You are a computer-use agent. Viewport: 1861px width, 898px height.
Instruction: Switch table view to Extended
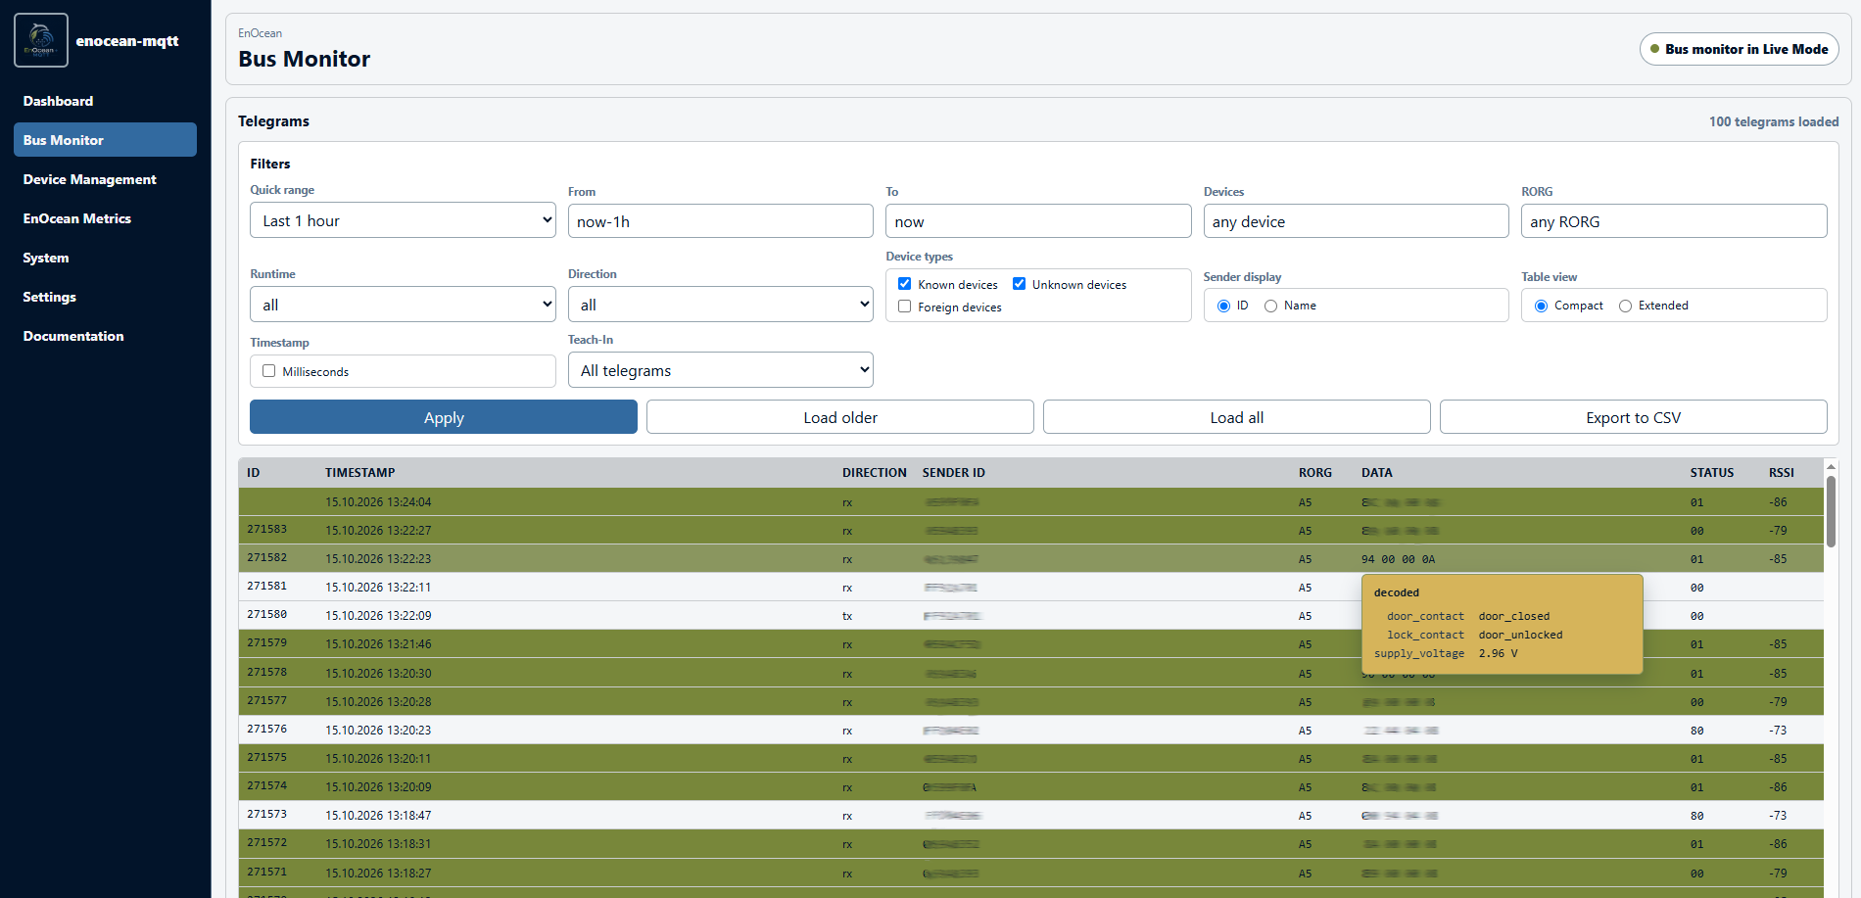pyautogui.click(x=1626, y=306)
